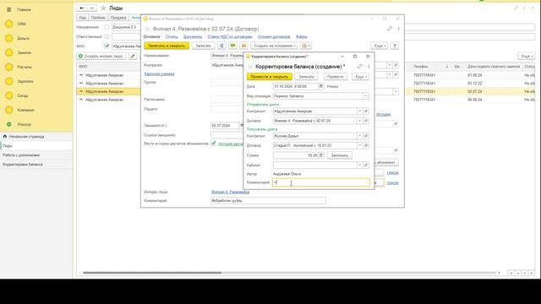This screenshot has width=541, height=304.
Task: Expand the Кабинет dropdown
Action: tap(359, 166)
